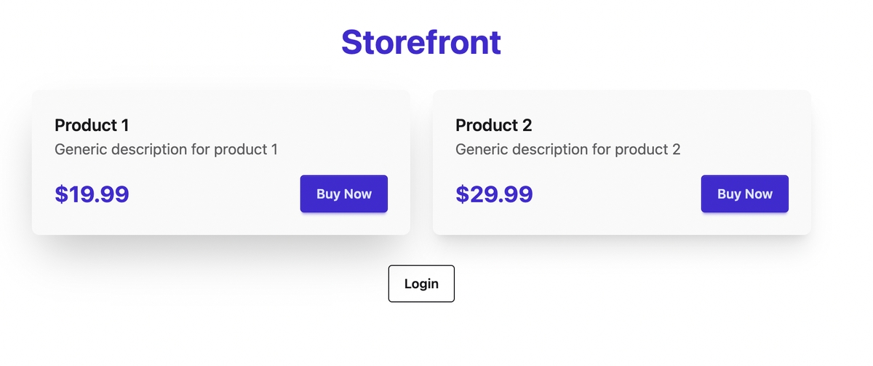The height and width of the screenshot is (366, 873).
Task: Click the "Now" text on Product 2's button
Action: [x=759, y=194]
